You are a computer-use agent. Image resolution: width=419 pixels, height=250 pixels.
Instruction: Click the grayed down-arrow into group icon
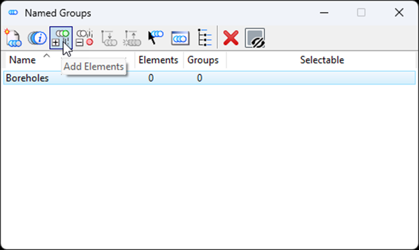[x=109, y=38]
